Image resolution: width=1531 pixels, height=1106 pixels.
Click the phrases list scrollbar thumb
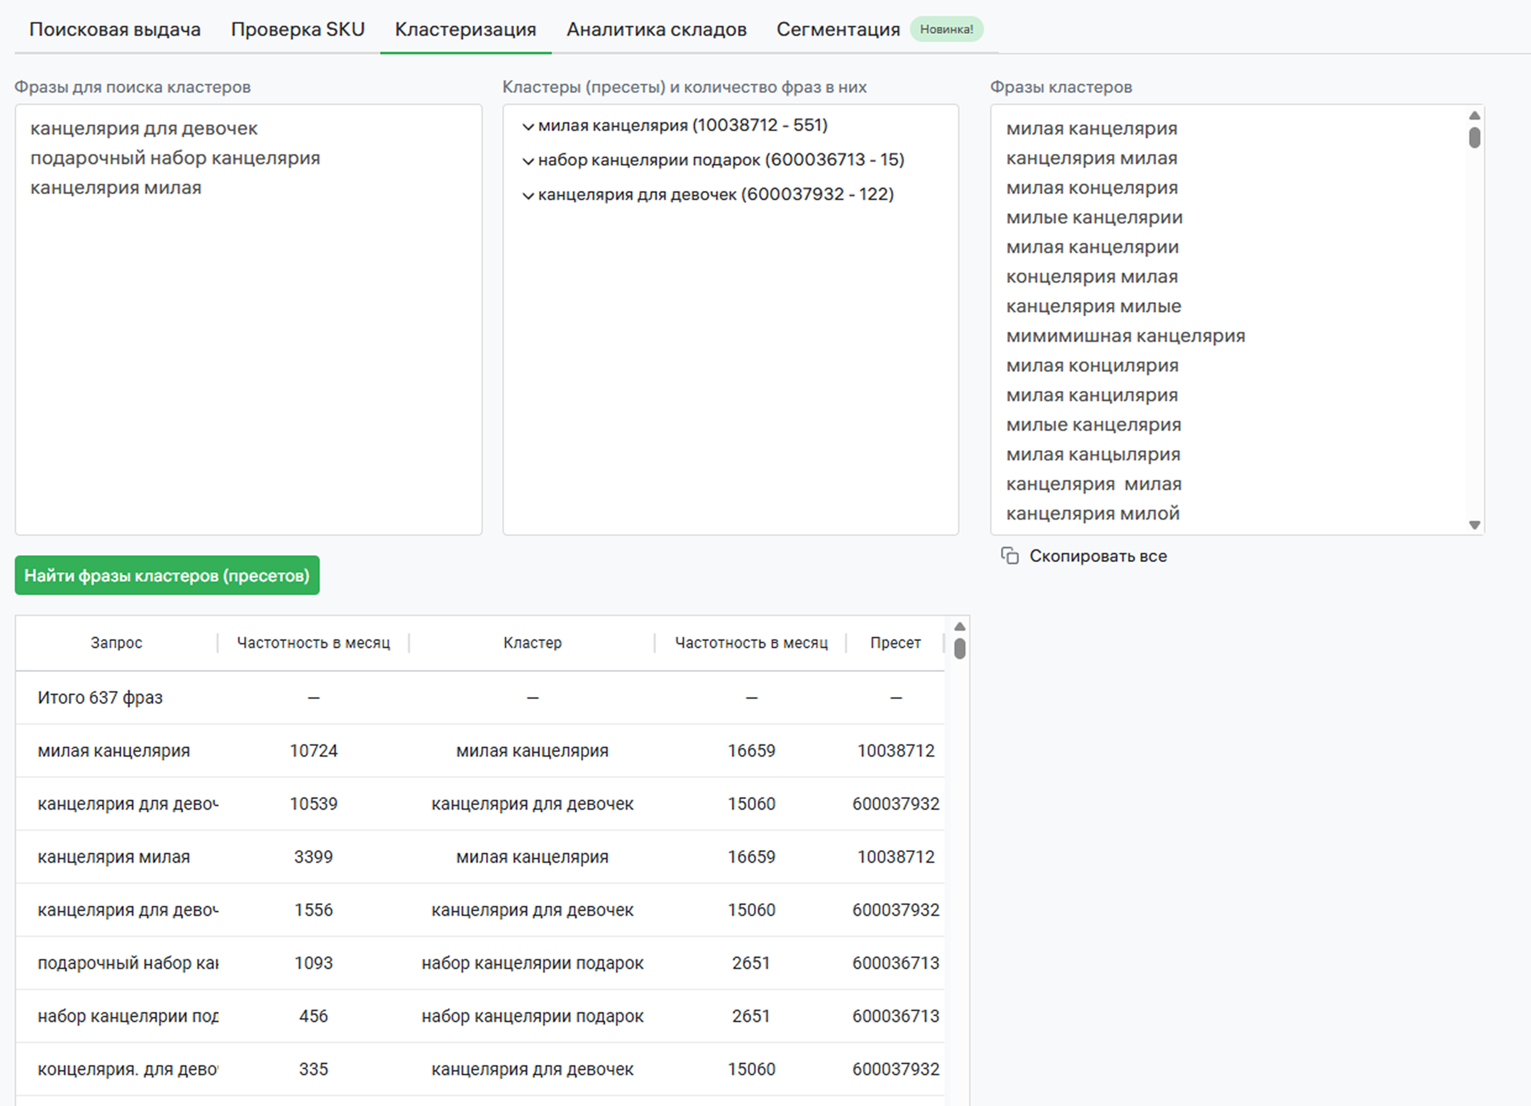click(1474, 138)
